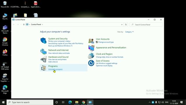Image resolution: width=186 pixels, height=105 pixels.
Task: Launch Microsoft Edge desktop shortcut
Action: click(5, 90)
